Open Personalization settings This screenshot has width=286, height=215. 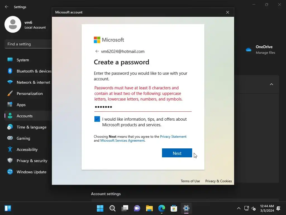(x=28, y=94)
